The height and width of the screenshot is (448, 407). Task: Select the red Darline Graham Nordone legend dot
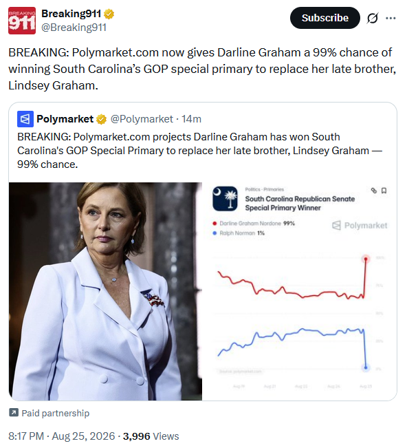tap(214, 224)
